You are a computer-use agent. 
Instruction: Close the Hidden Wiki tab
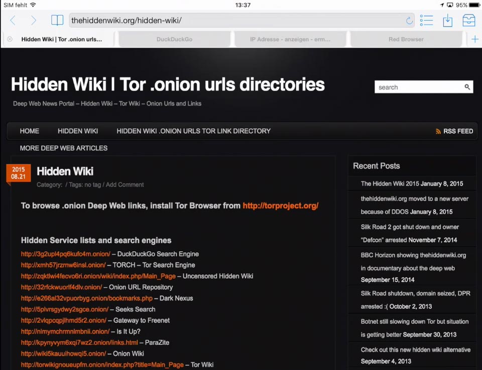(x=10, y=39)
